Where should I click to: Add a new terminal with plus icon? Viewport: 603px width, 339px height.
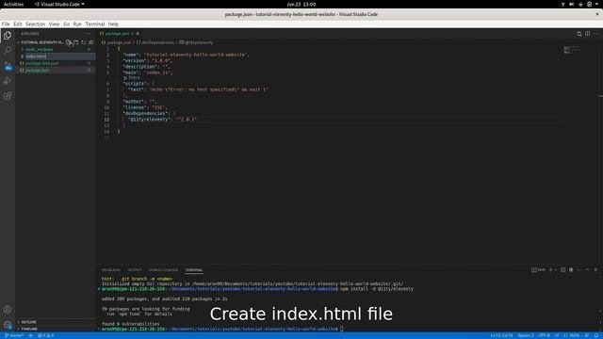click(x=550, y=270)
